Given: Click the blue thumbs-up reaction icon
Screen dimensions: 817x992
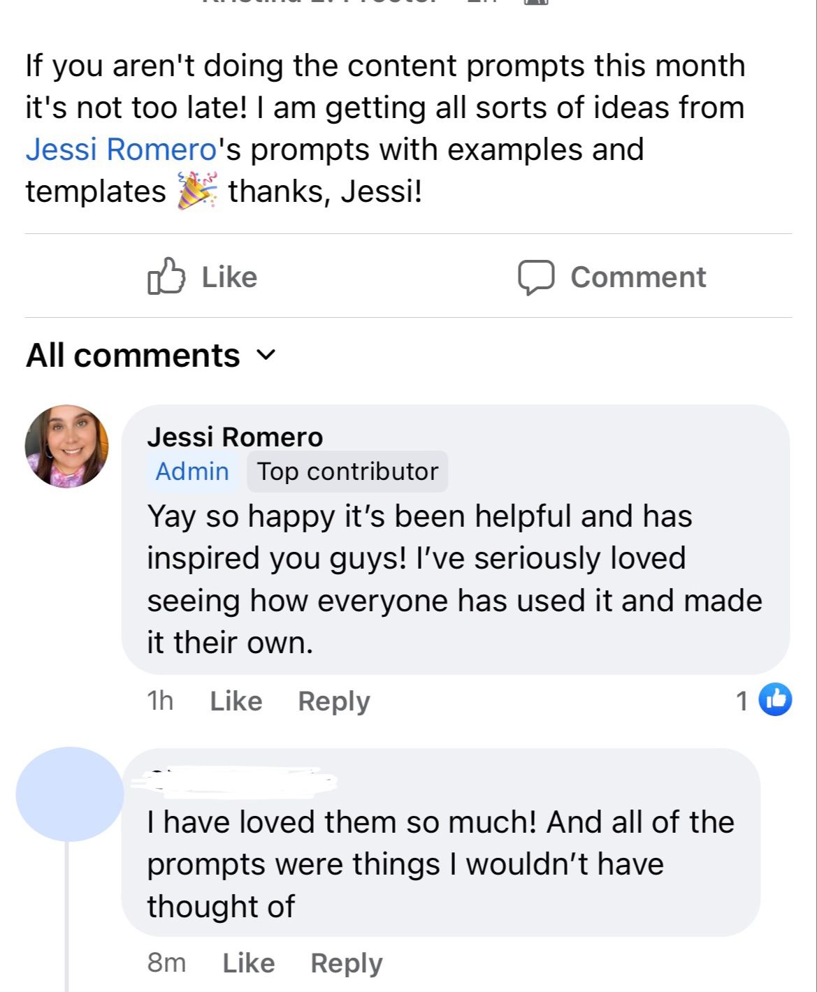Looking at the screenshot, I should coord(774,699).
